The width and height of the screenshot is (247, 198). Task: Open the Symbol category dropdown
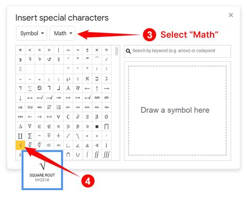point(32,33)
